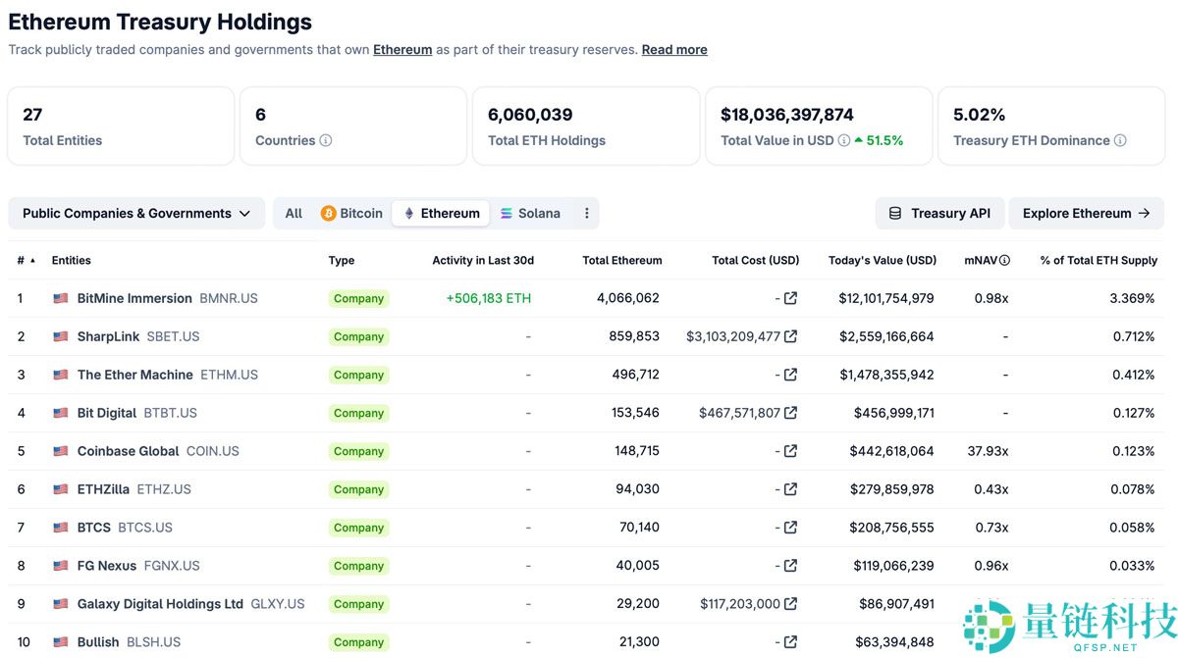Show info tooltip next to Countries
The width and height of the screenshot is (1178, 658).
326,140
